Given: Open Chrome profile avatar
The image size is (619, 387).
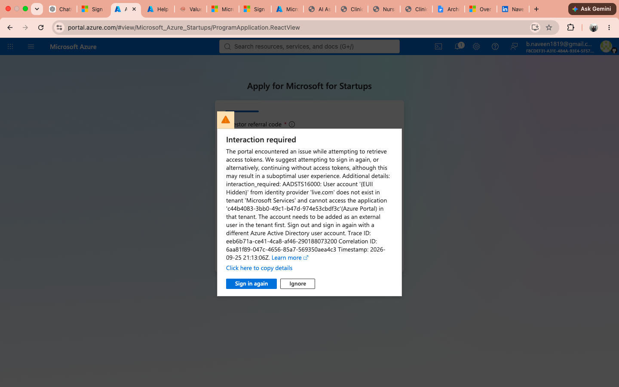Looking at the screenshot, I should 594,28.
